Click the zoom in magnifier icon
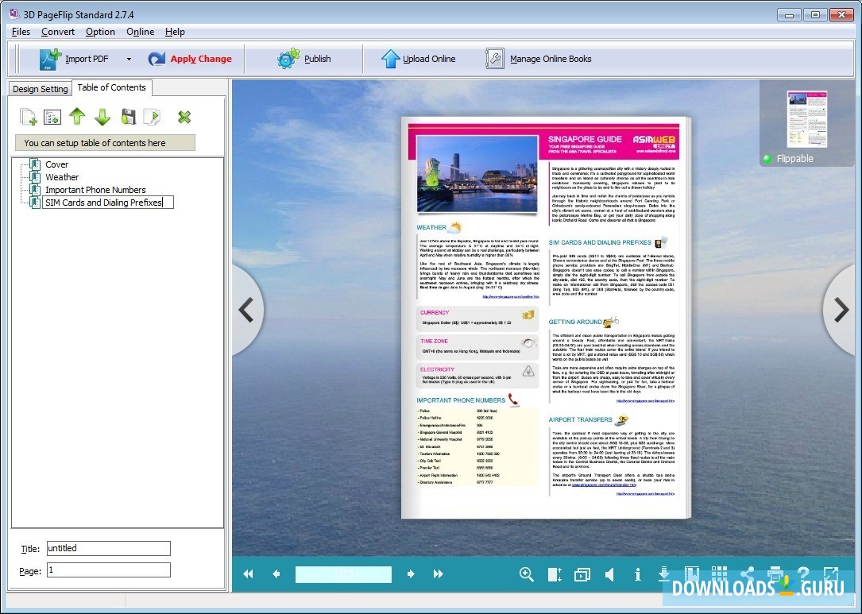Viewport: 862px width, 614px height. click(526, 574)
